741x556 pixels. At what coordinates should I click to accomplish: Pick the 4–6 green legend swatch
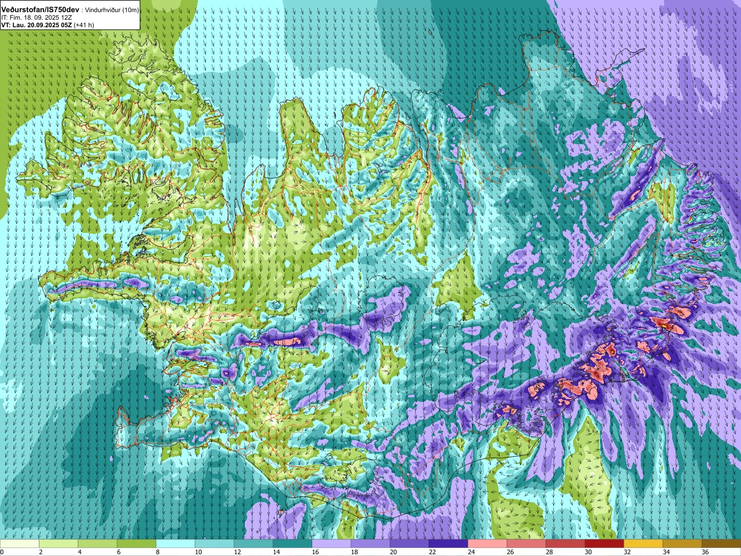(x=97, y=544)
